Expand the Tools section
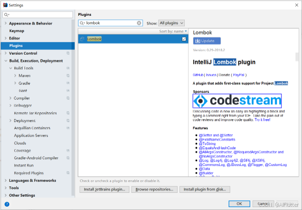This screenshot has width=302, height=210. click(x=6, y=187)
